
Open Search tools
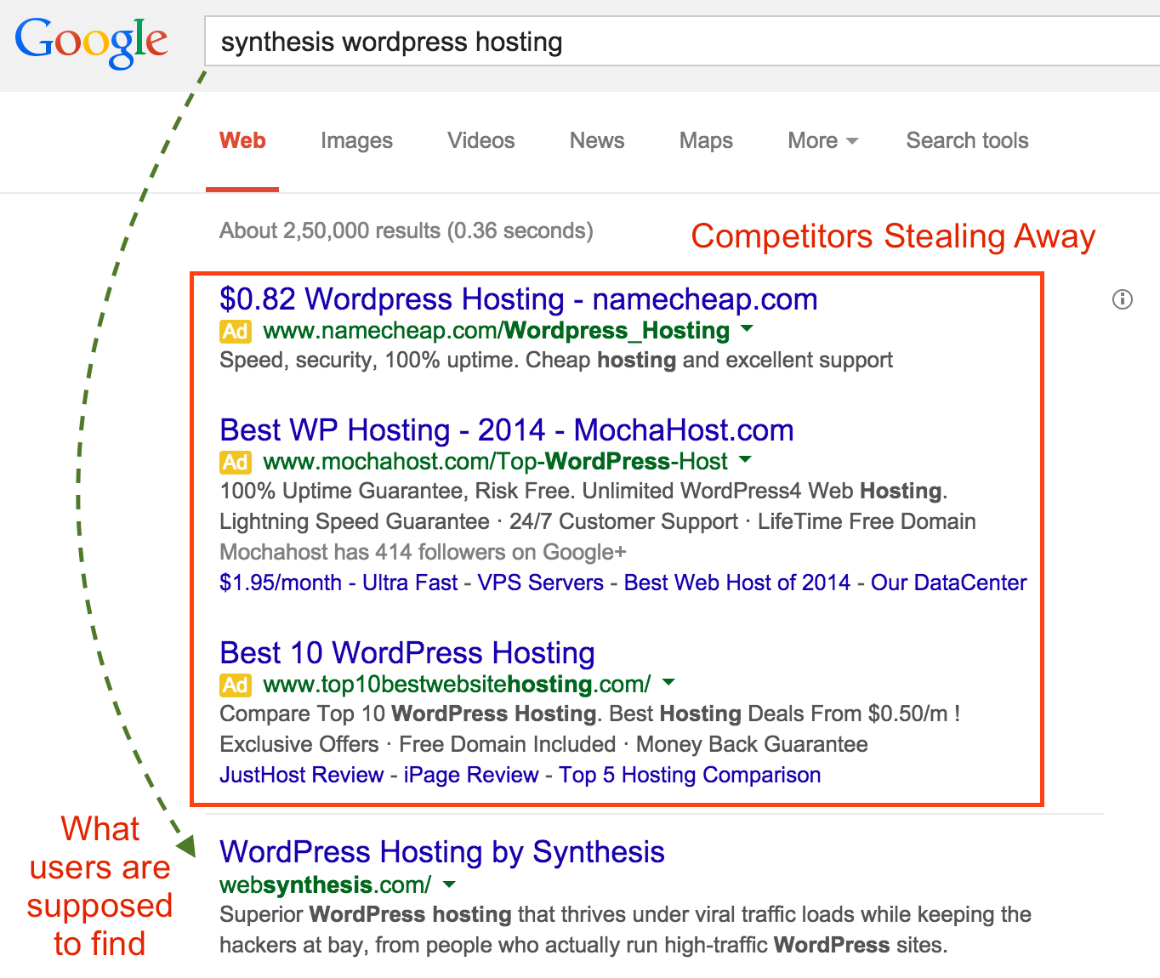[966, 140]
